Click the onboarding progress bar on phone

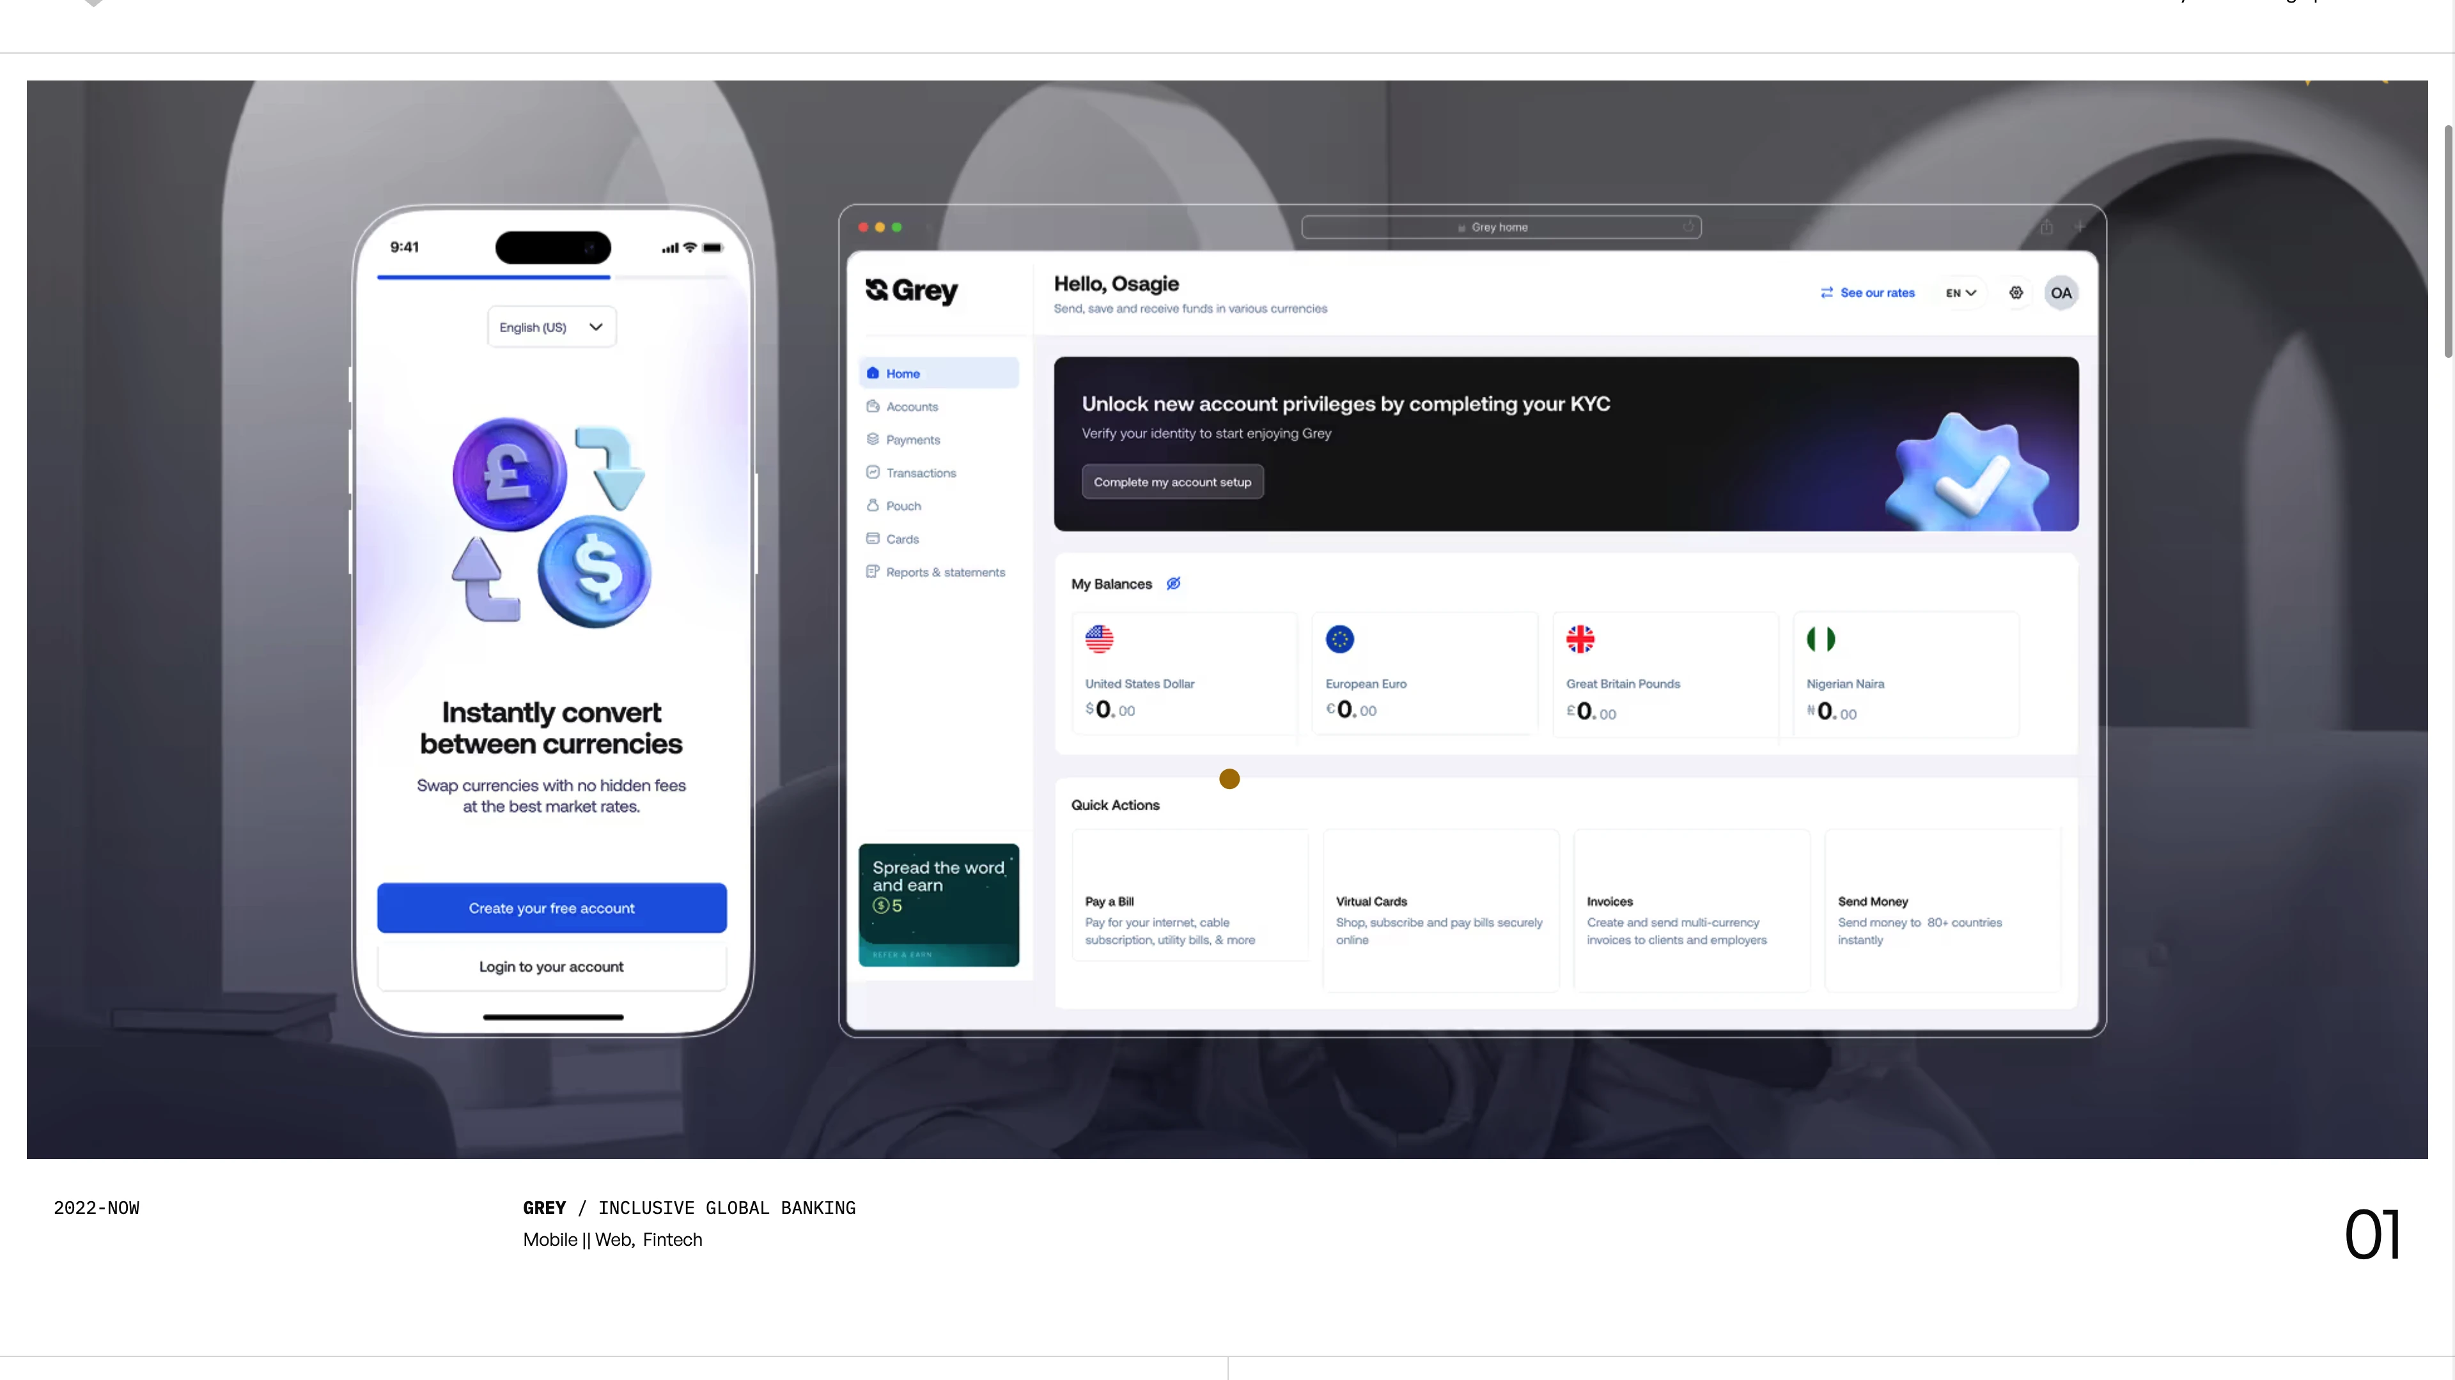[552, 277]
